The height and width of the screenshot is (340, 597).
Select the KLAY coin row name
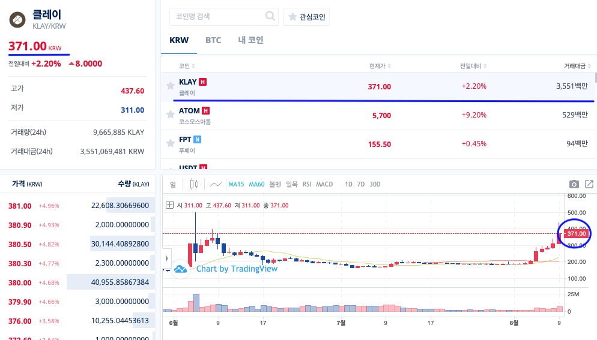(x=188, y=82)
